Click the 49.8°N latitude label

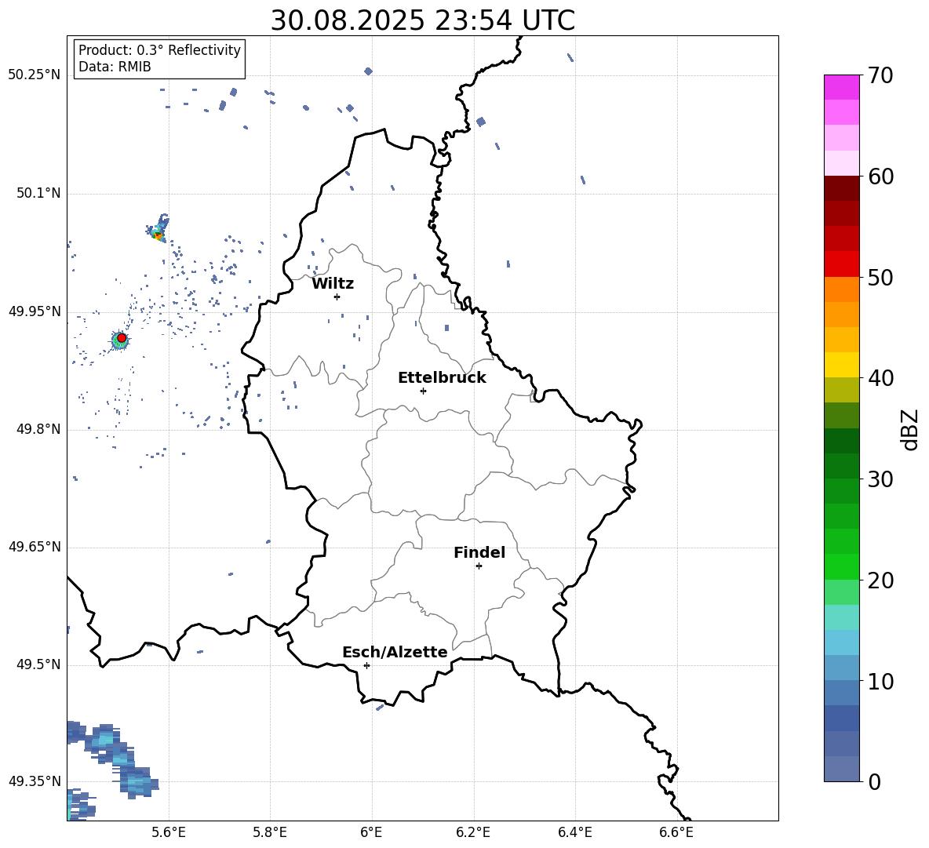coord(38,429)
